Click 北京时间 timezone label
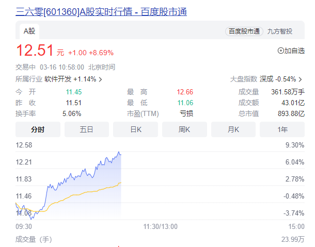Screen dimensions: 315x247 (102, 67)
